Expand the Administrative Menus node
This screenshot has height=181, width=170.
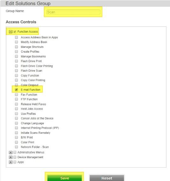11,152
